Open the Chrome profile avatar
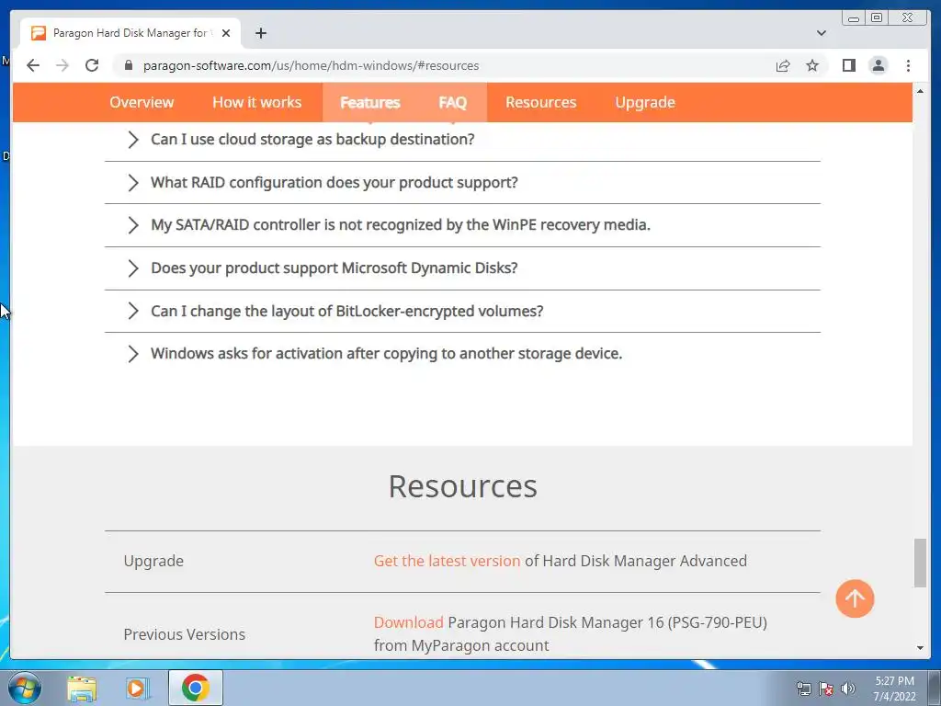This screenshot has height=706, width=941. click(x=878, y=65)
